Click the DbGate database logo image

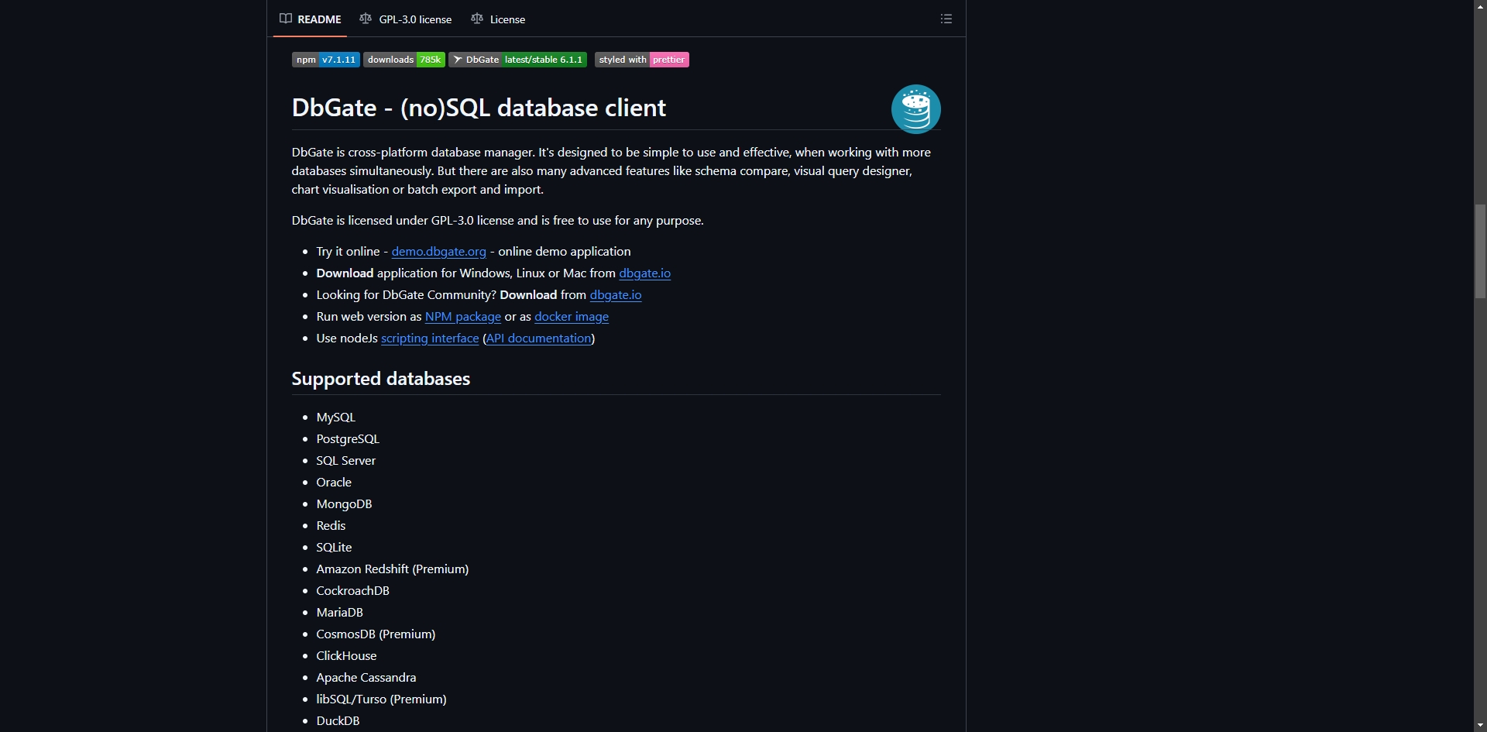click(x=916, y=109)
